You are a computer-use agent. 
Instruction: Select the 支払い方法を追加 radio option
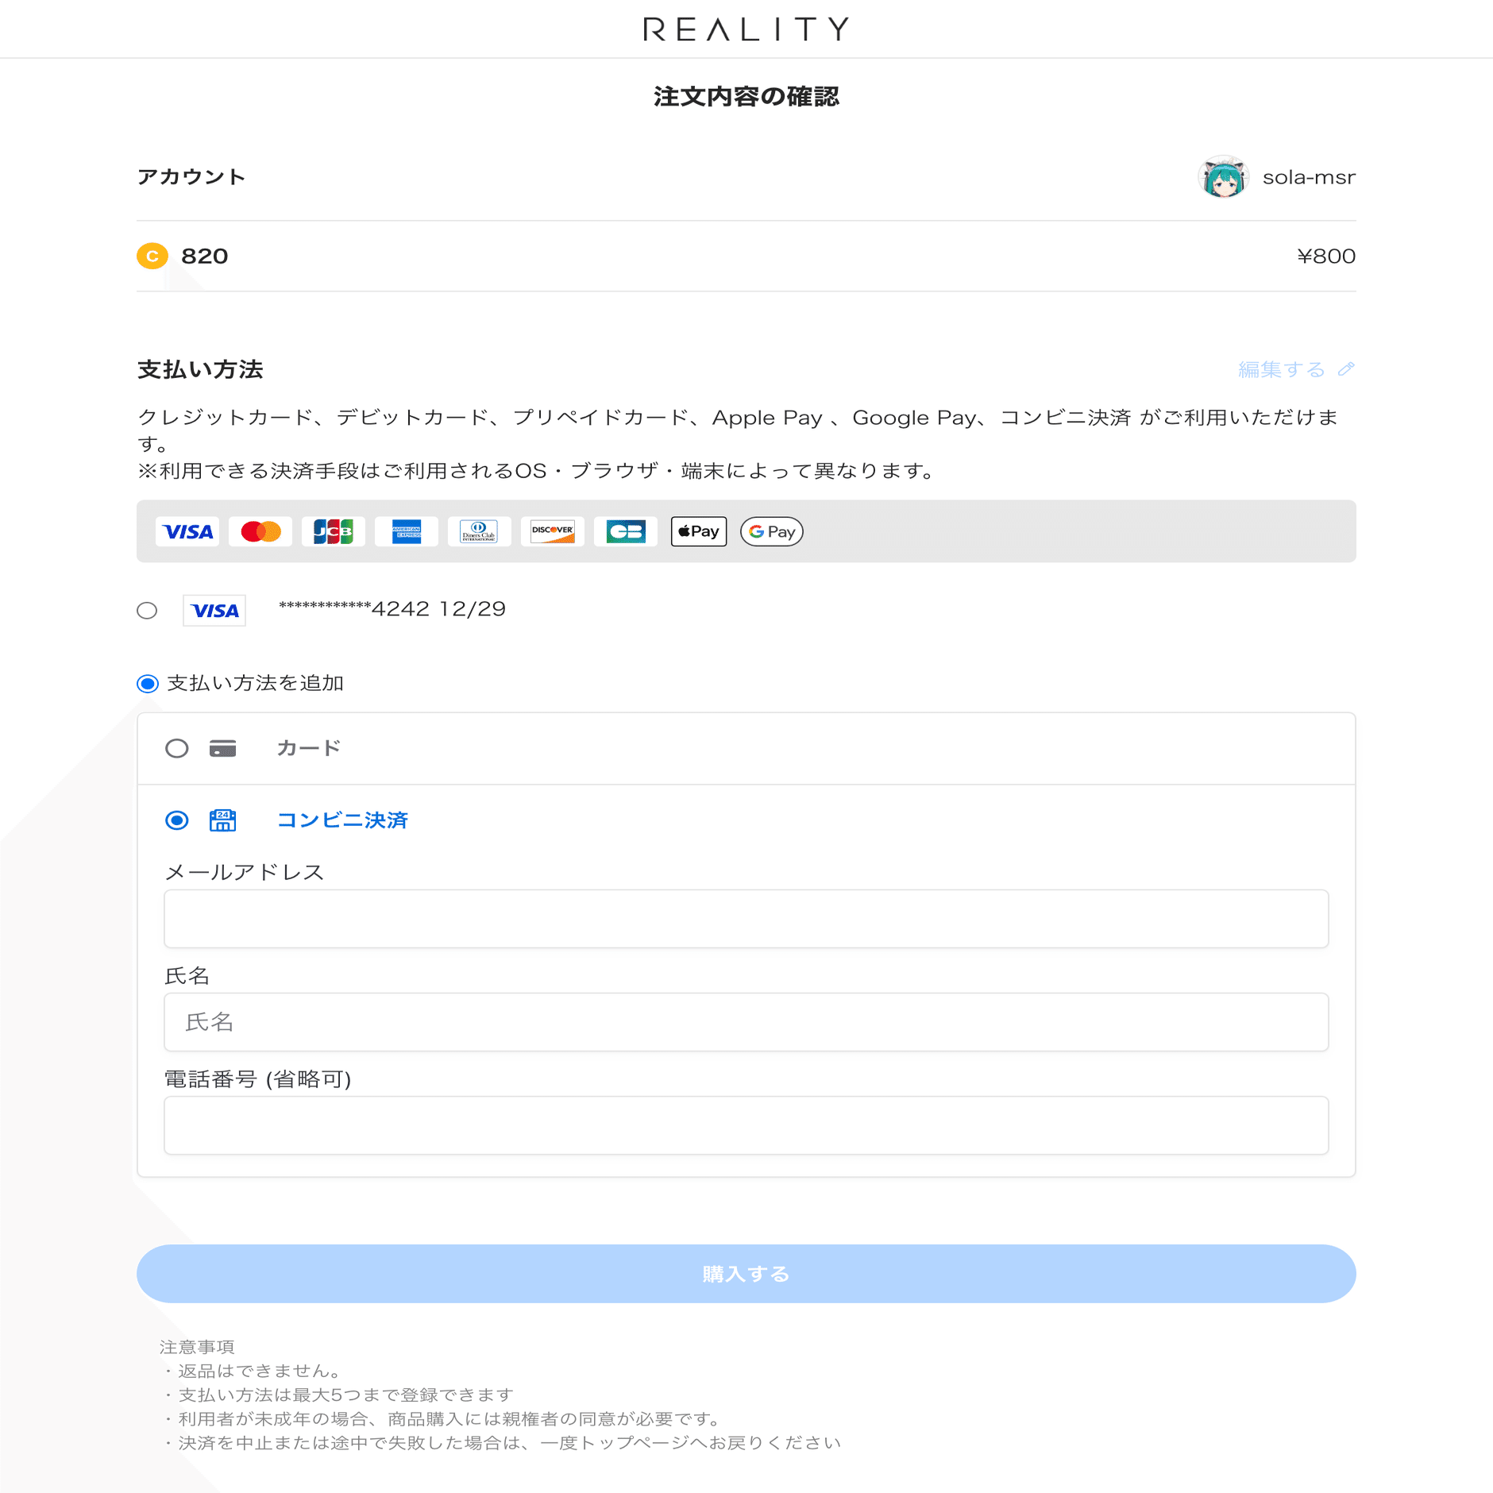(x=146, y=682)
